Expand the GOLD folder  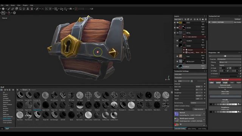pyautogui.click(x=177, y=23)
